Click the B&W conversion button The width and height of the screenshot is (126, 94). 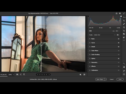pos(117,31)
